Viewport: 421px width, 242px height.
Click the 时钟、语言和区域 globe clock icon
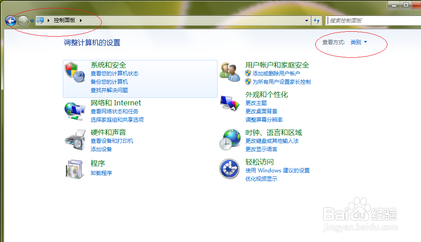(x=230, y=140)
